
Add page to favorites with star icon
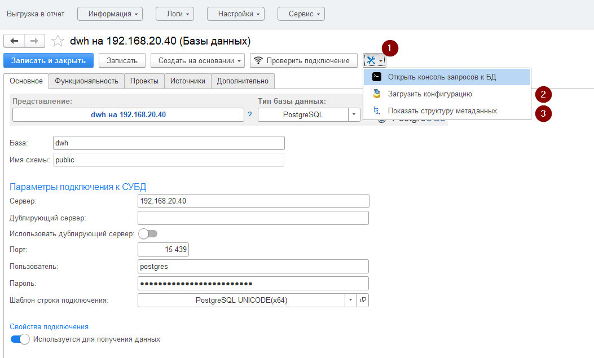(x=57, y=41)
